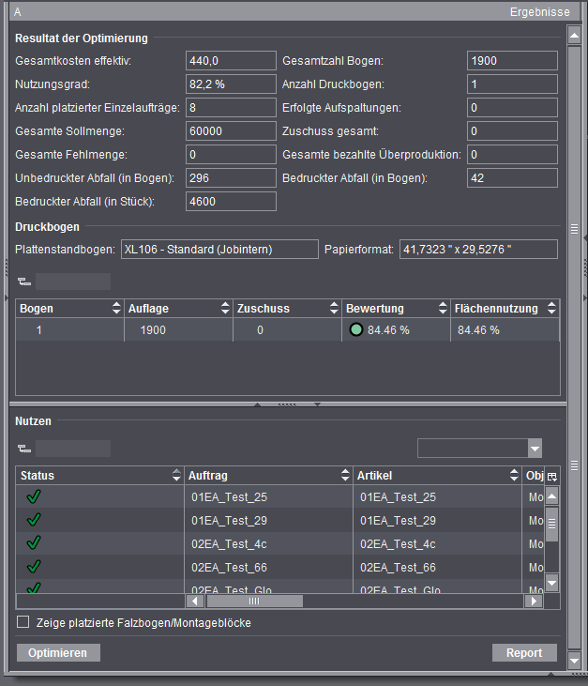The width and height of the screenshot is (588, 686).
Task: Select the Flächennutzung cell 84.46 %
Action: (505, 330)
